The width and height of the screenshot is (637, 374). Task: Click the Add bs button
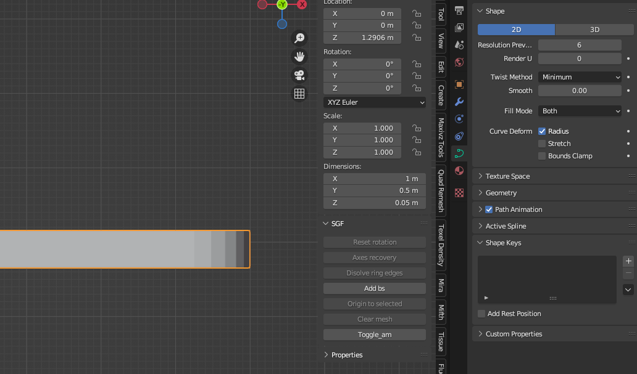375,288
